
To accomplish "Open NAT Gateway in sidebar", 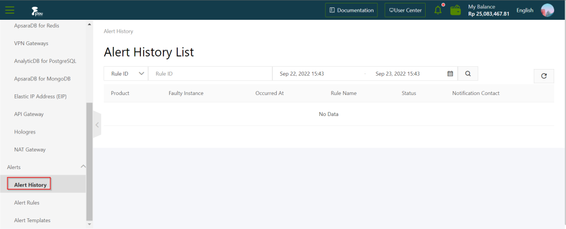I will pos(30,149).
